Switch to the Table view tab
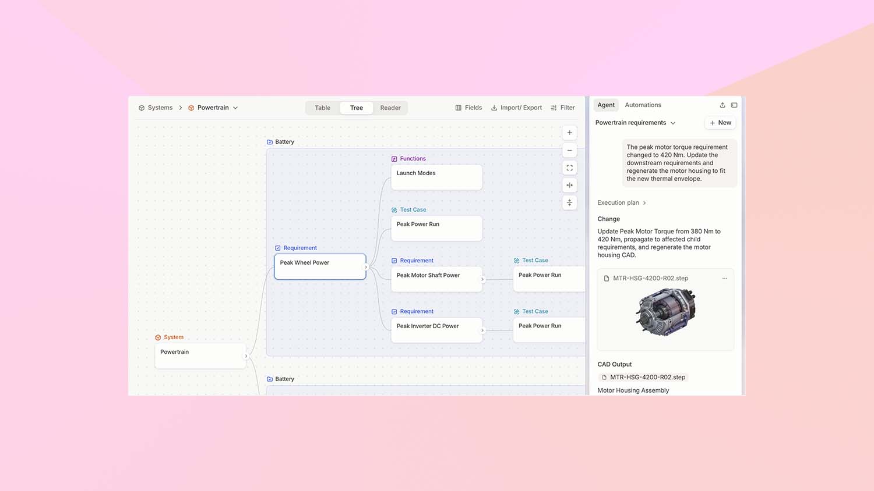Screen dimensions: 874x491 coord(322,108)
